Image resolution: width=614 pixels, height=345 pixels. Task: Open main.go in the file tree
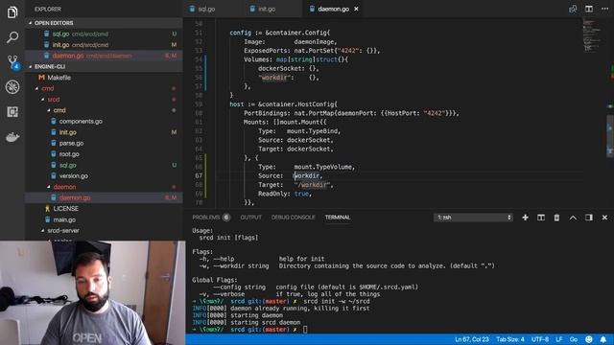(104, 219)
